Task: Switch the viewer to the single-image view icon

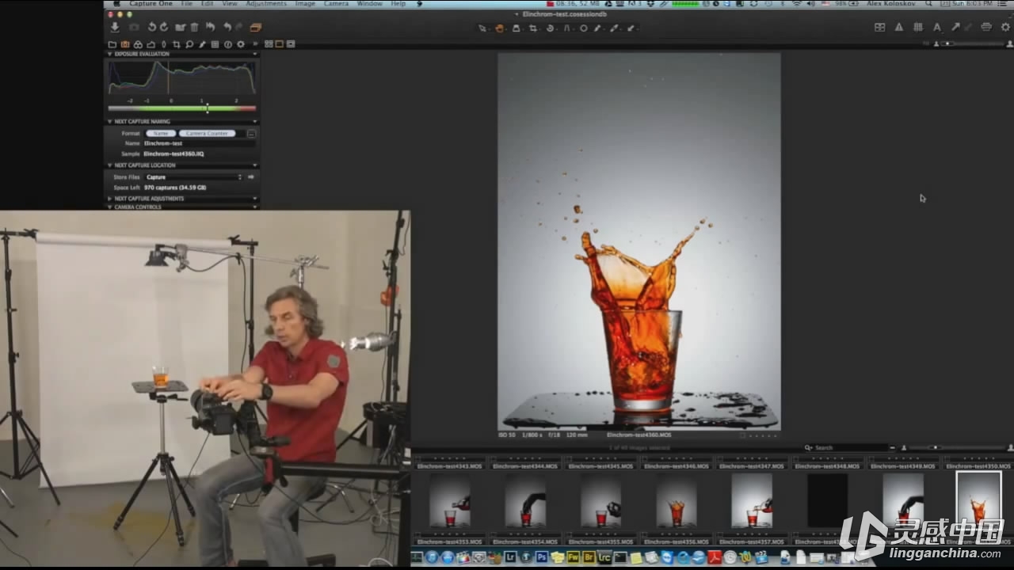Action: [x=280, y=44]
